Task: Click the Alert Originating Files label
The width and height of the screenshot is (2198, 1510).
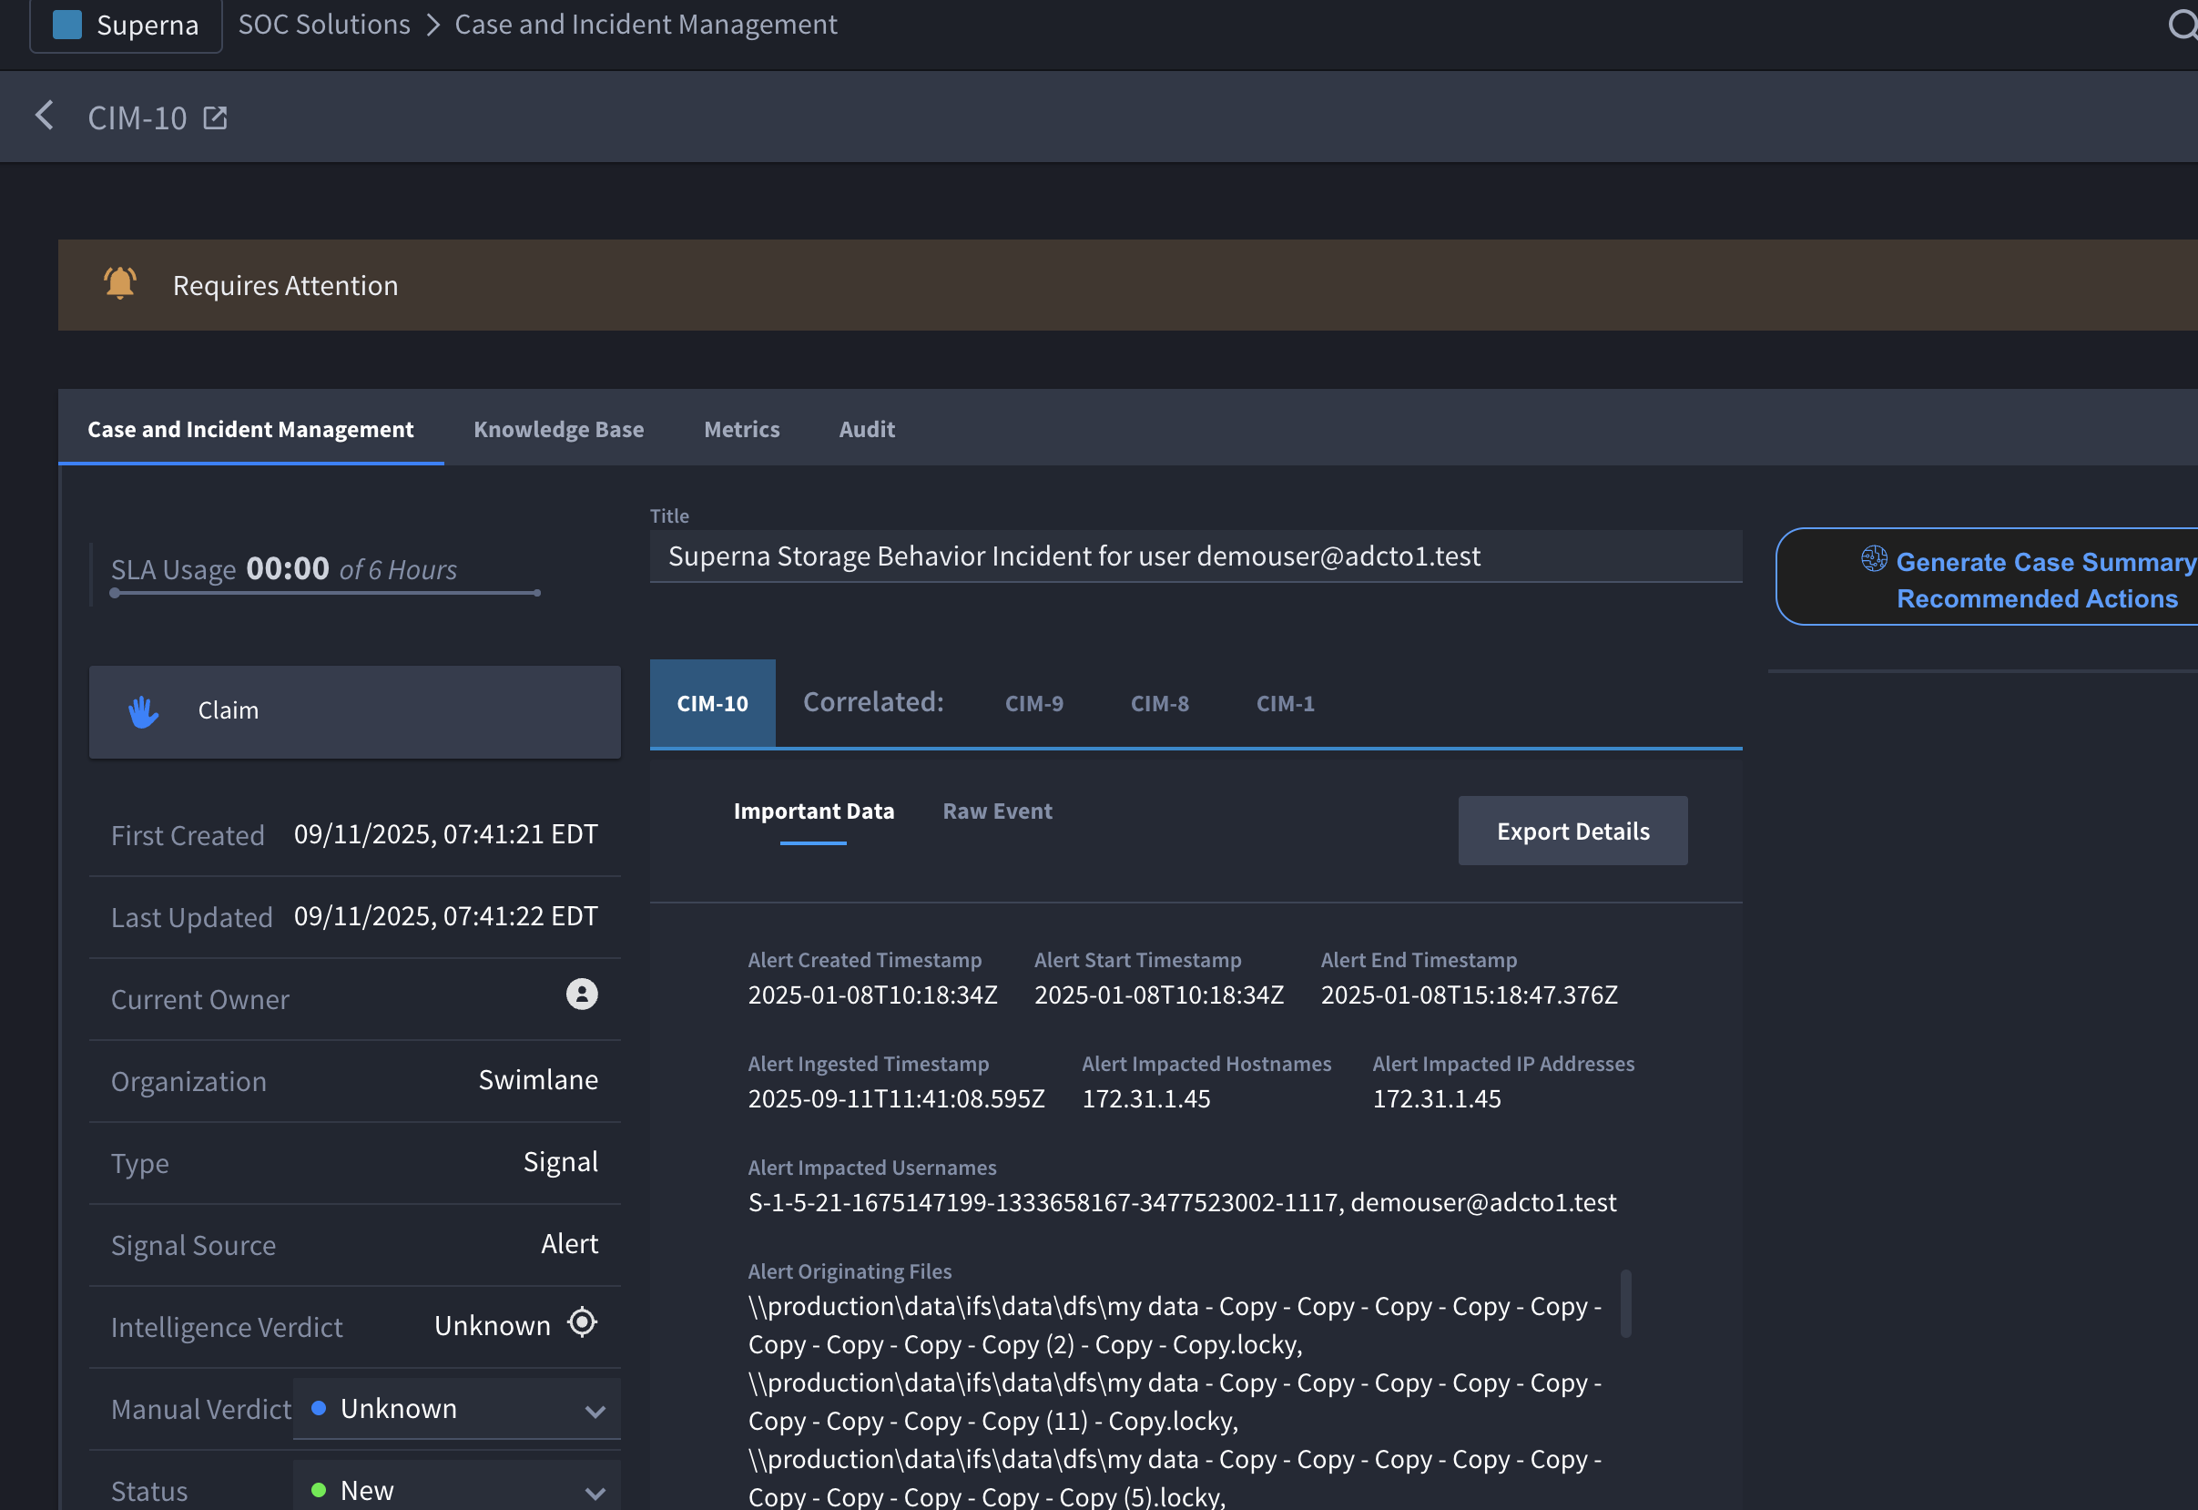Action: tap(850, 1270)
